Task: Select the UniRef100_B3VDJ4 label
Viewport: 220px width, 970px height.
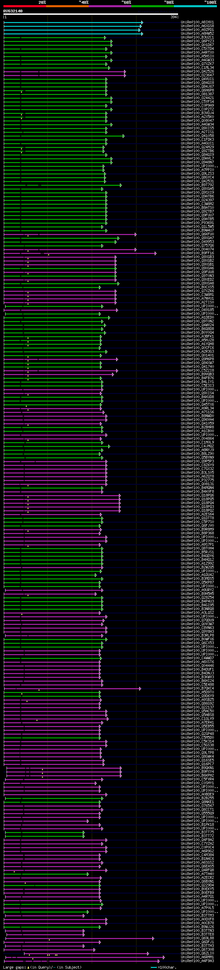Action: [197, 113]
